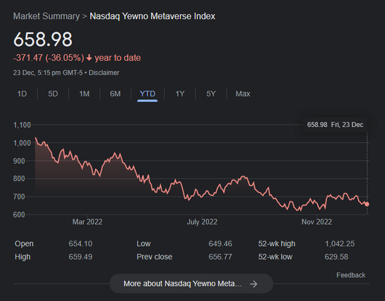Click the 658.98 Fri, 23 Dec tooltip
385x301 pixels.
(335, 125)
